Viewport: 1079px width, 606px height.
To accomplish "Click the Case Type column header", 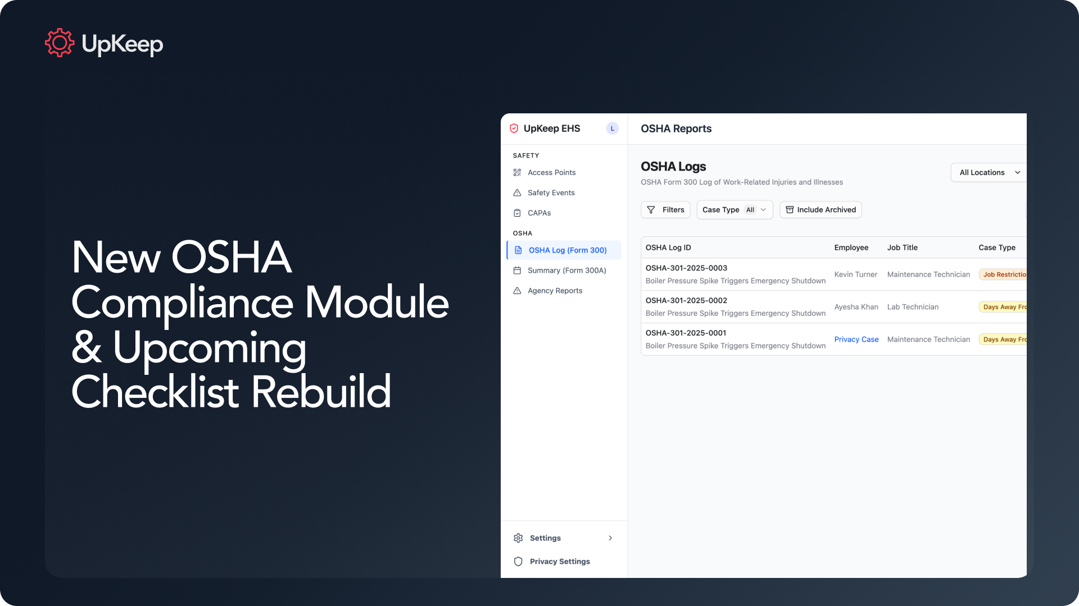I will (x=997, y=247).
